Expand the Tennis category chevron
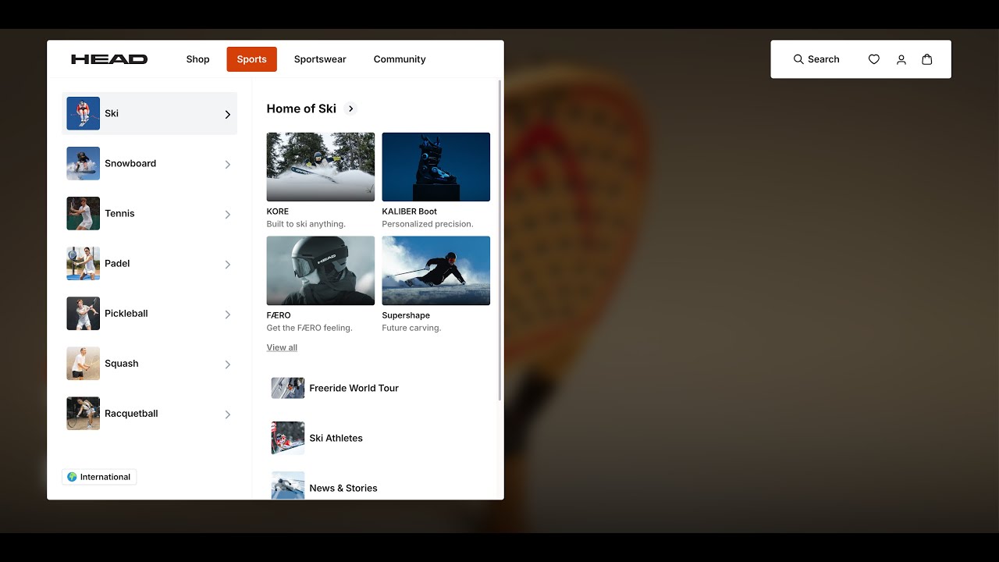 click(228, 214)
